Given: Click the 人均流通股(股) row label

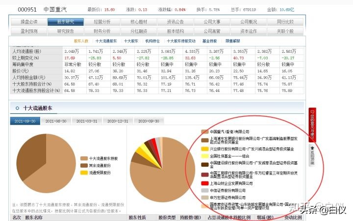Looking at the screenshot, I should pos(27,51).
